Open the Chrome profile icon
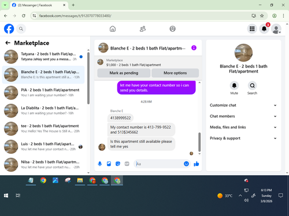This screenshot has width=289, height=216. 275,16
